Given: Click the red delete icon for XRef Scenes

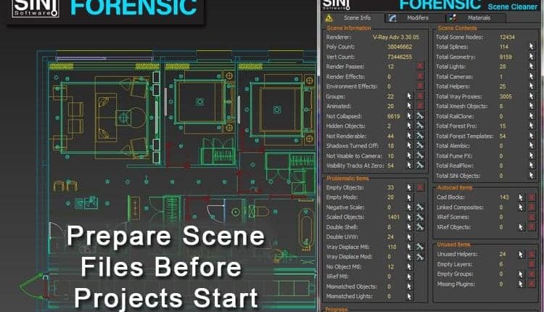Looking at the screenshot, I should point(530,217).
